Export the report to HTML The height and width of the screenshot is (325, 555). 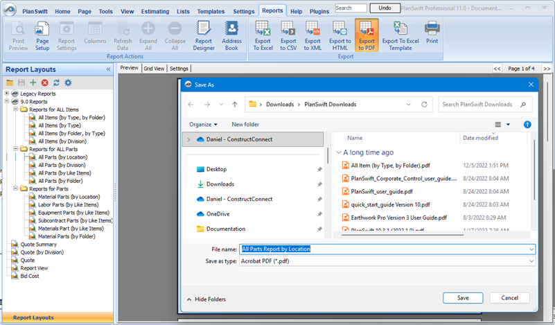coord(340,36)
